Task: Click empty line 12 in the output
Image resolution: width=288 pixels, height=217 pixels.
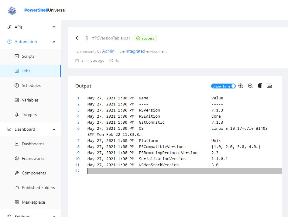Action: click(x=184, y=171)
